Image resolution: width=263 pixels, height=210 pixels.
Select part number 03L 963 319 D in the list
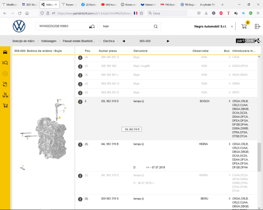pos(110,101)
